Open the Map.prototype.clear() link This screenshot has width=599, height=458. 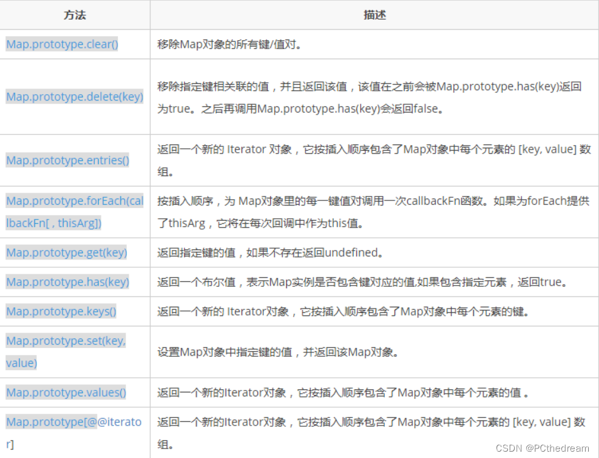pyautogui.click(x=62, y=45)
